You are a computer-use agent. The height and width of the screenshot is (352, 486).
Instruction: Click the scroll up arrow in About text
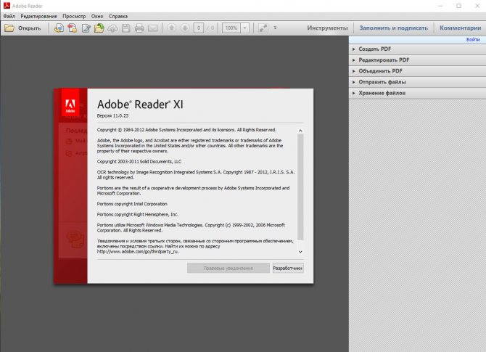[300, 131]
